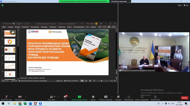The height and width of the screenshot is (106, 190).
Task: Open Chrome from the taskbar
Action: tap(20, 104)
